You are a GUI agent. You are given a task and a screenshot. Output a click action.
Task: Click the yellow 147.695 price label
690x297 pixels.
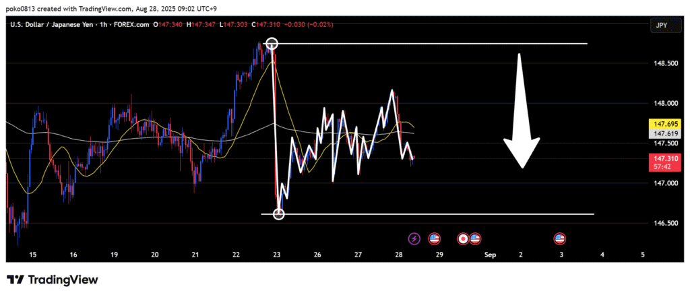662,125
